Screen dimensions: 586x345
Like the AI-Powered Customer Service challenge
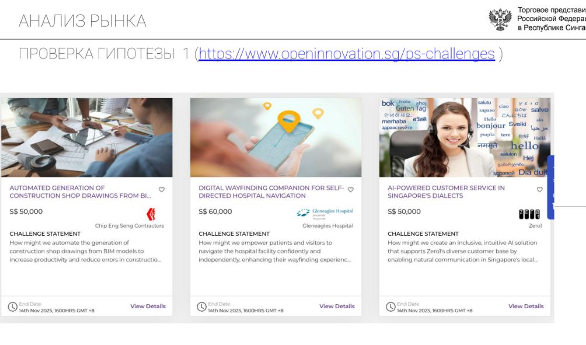540,190
